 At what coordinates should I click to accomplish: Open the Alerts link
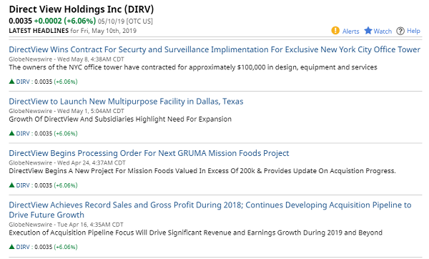pyautogui.click(x=351, y=31)
